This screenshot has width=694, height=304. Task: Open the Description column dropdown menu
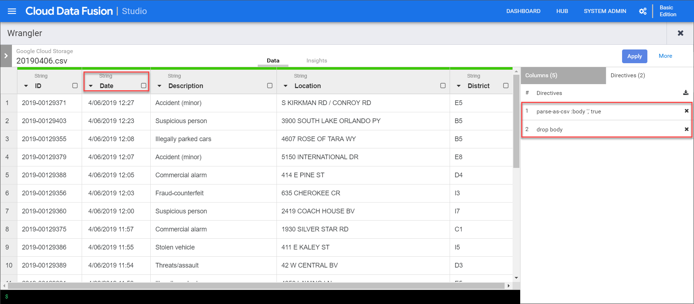tap(159, 86)
